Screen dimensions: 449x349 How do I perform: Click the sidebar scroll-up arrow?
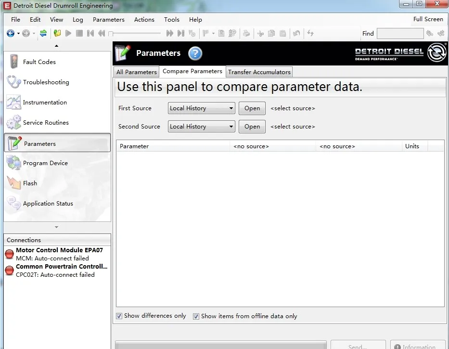pyautogui.click(x=56, y=46)
